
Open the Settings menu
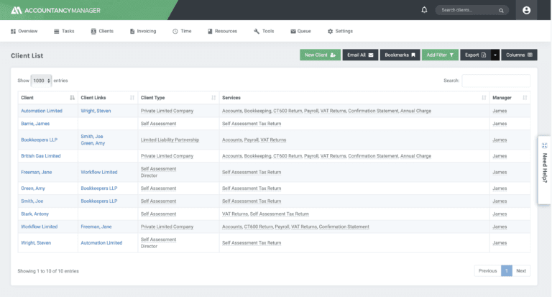[340, 31]
